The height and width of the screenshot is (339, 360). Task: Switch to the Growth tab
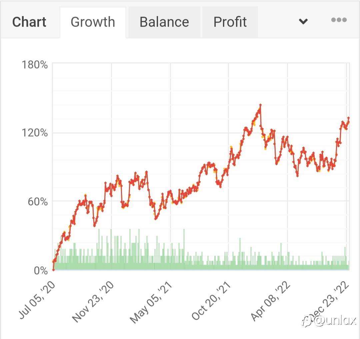(93, 22)
